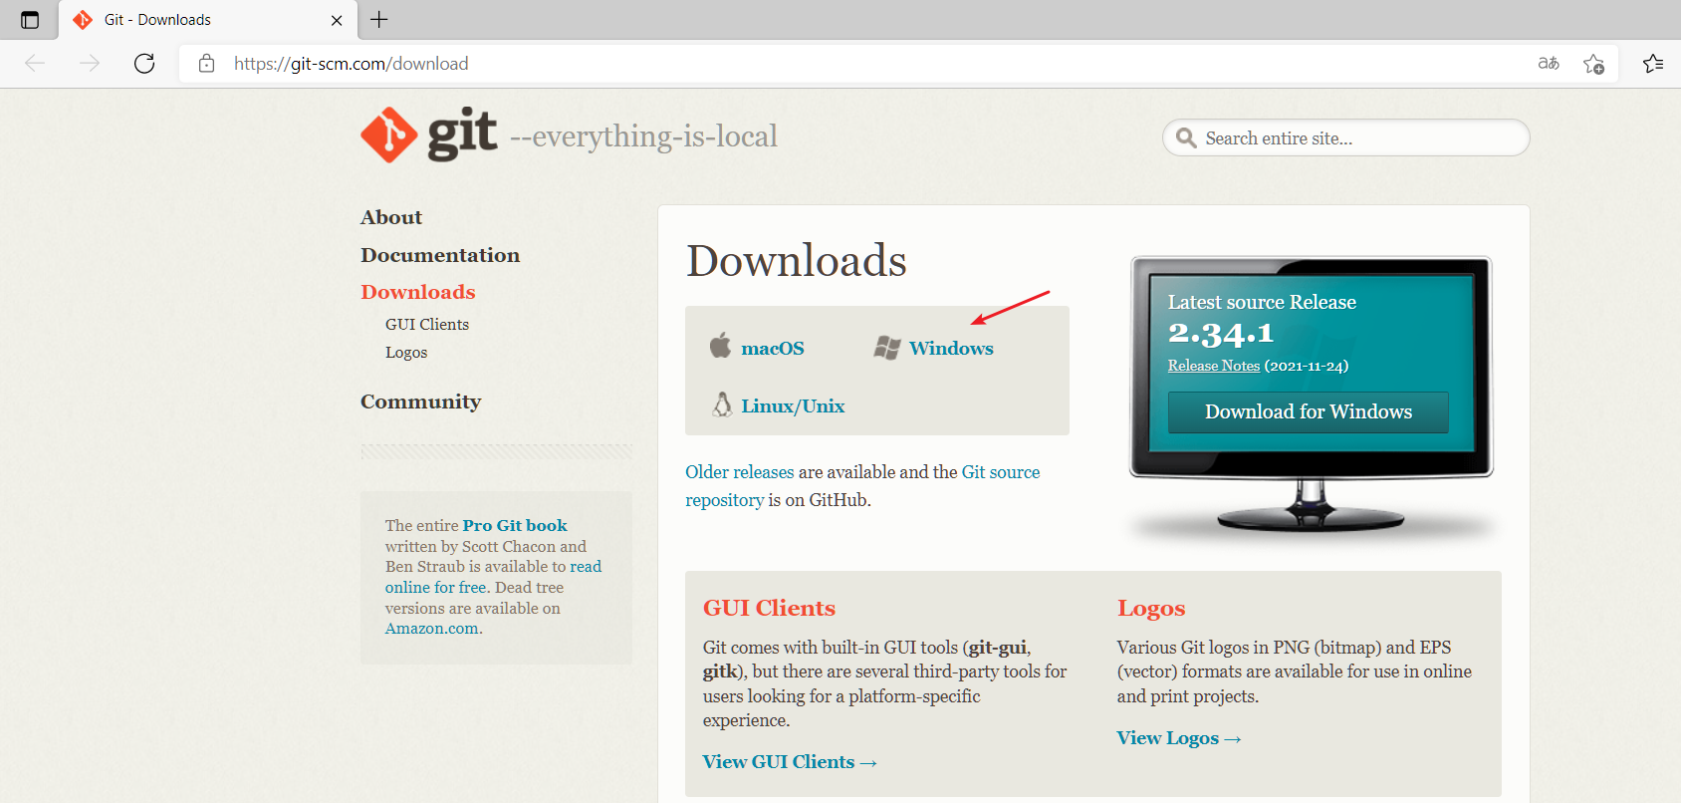This screenshot has width=1681, height=803.
Task: Click the --everything-is-local tagline
Action: [643, 136]
